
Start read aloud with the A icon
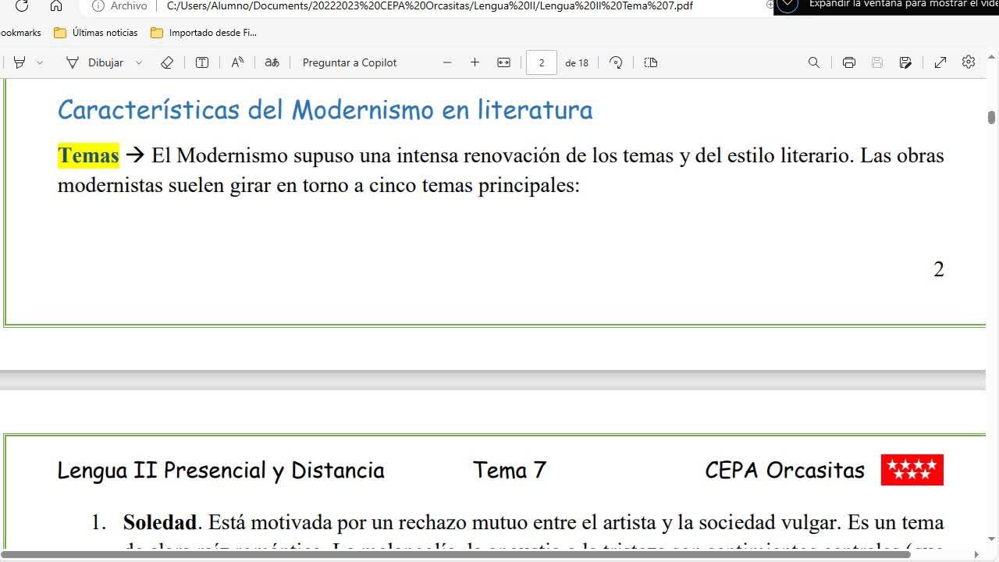coord(237,62)
